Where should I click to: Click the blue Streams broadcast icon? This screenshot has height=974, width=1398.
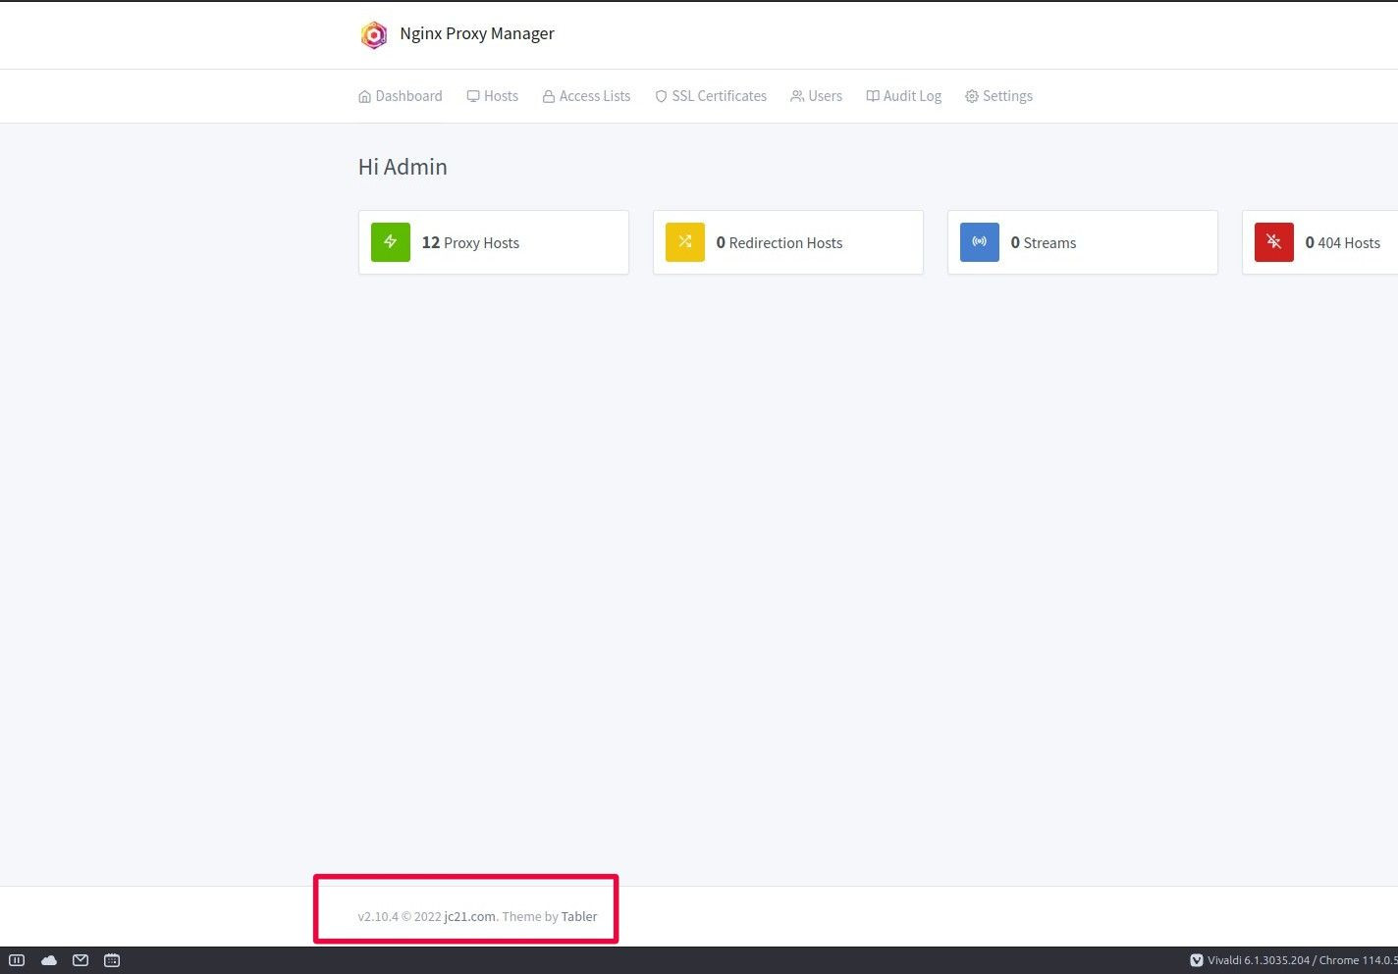click(x=980, y=242)
